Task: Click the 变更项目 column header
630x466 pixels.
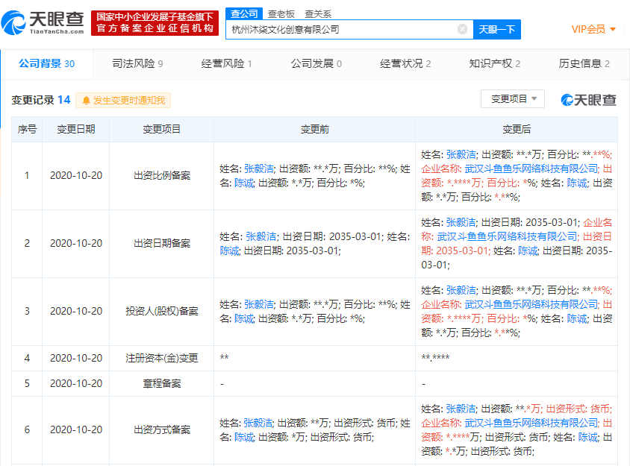Action: (x=161, y=129)
